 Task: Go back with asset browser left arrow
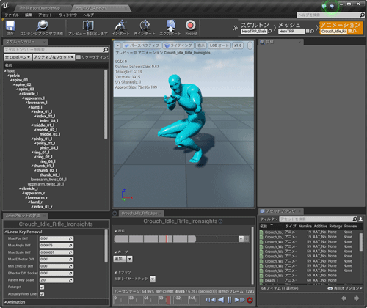click(x=344, y=298)
